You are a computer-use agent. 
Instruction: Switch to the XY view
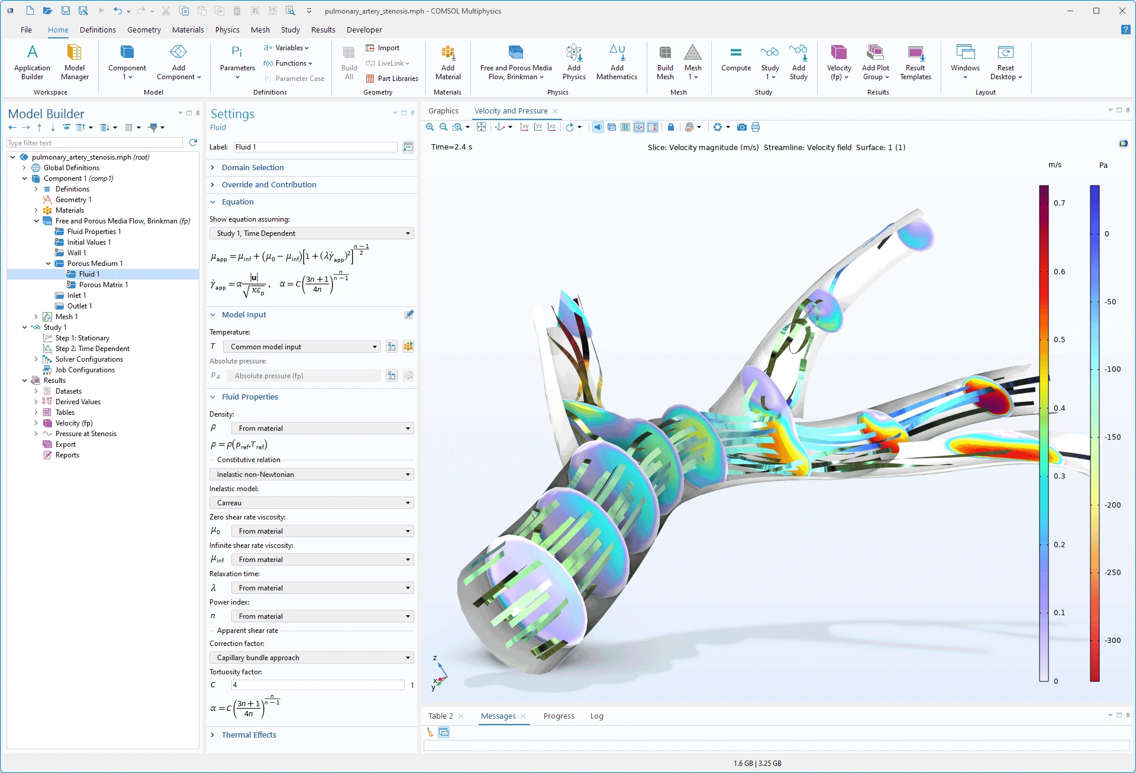(524, 127)
